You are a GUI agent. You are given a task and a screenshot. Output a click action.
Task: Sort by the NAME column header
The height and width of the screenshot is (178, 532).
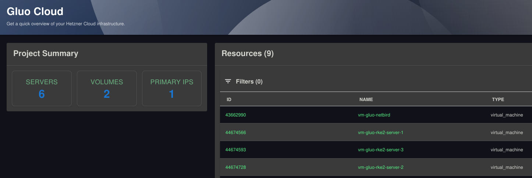pyautogui.click(x=366, y=99)
